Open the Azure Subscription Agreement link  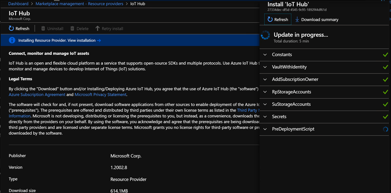(37, 94)
